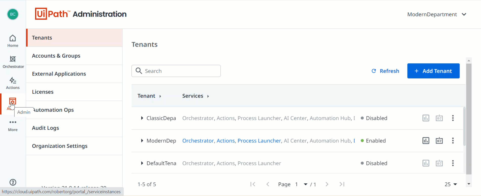Open Automation Ops

click(74, 110)
